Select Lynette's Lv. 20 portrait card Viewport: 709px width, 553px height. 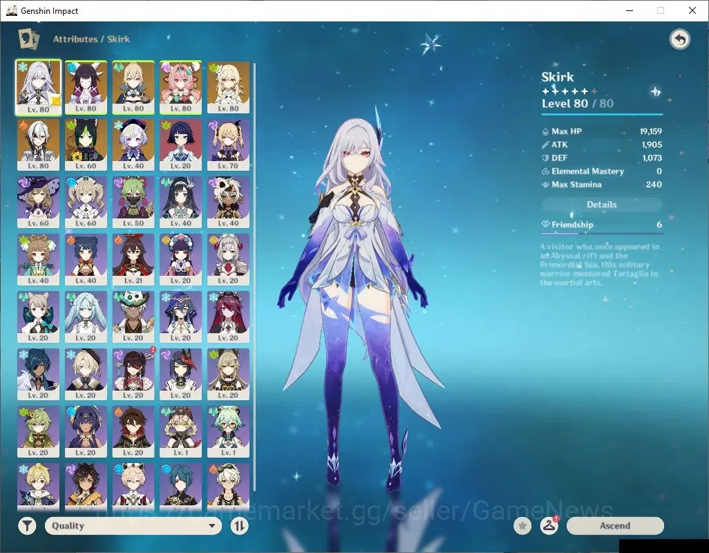pos(39,317)
